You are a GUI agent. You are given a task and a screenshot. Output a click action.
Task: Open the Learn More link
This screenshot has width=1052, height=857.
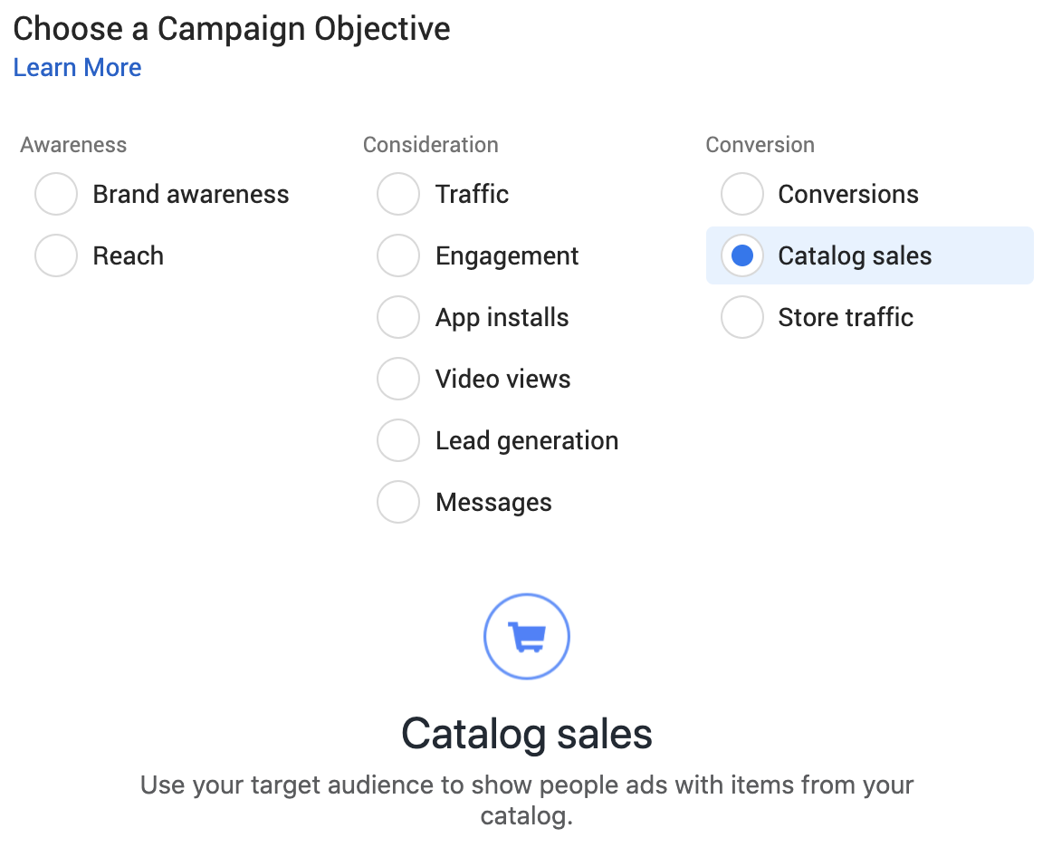tap(77, 68)
